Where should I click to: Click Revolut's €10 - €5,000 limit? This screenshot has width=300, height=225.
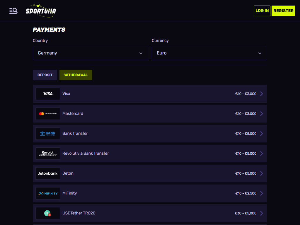pos(246,154)
